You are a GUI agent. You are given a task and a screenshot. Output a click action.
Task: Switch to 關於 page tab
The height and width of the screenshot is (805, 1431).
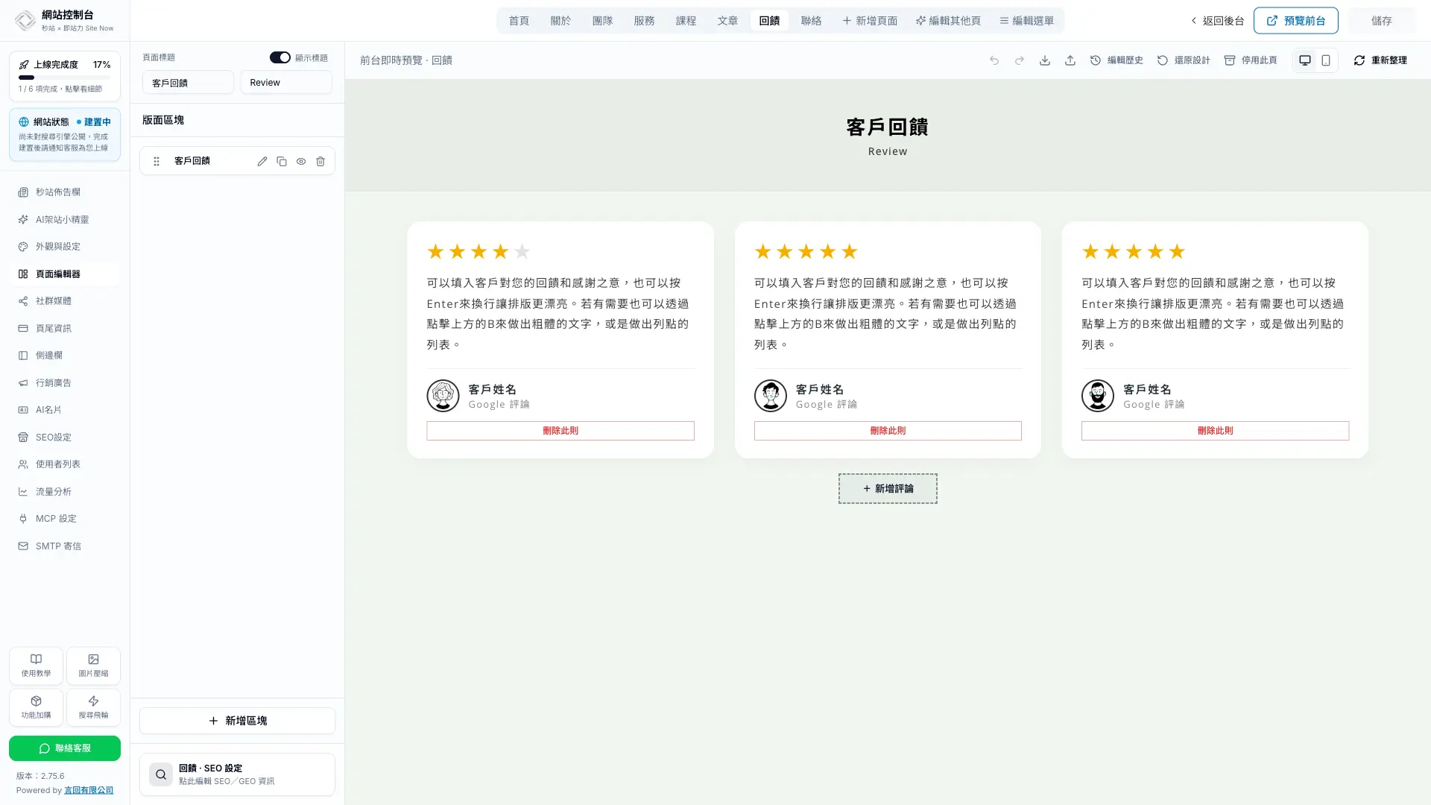click(x=560, y=21)
